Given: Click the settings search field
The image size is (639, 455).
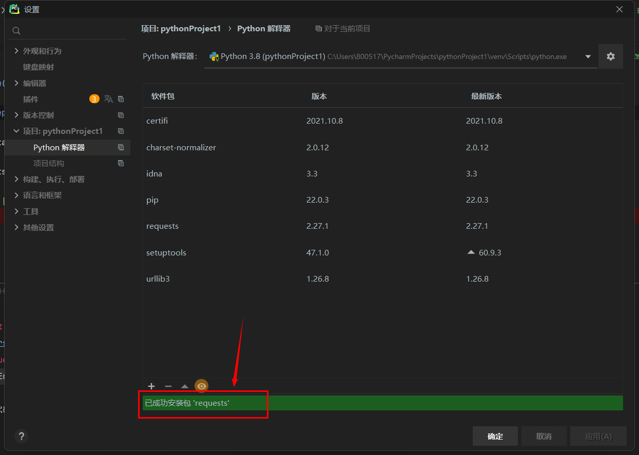Looking at the screenshot, I should pyautogui.click(x=67, y=31).
